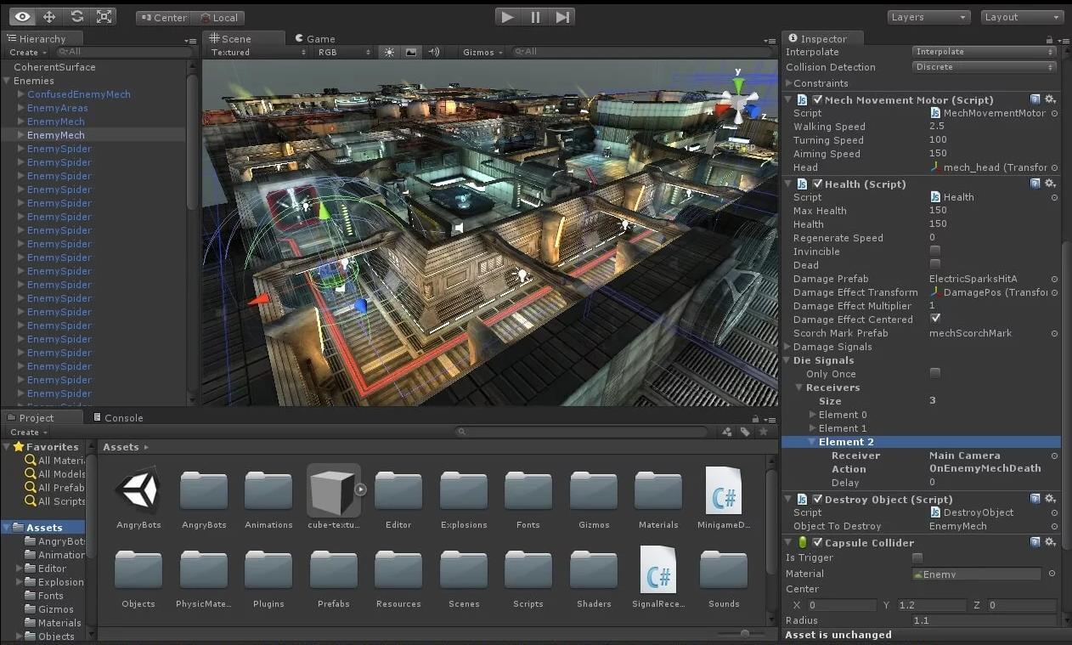Toggle Invincible checkbox
1072x645 pixels.
coord(935,251)
